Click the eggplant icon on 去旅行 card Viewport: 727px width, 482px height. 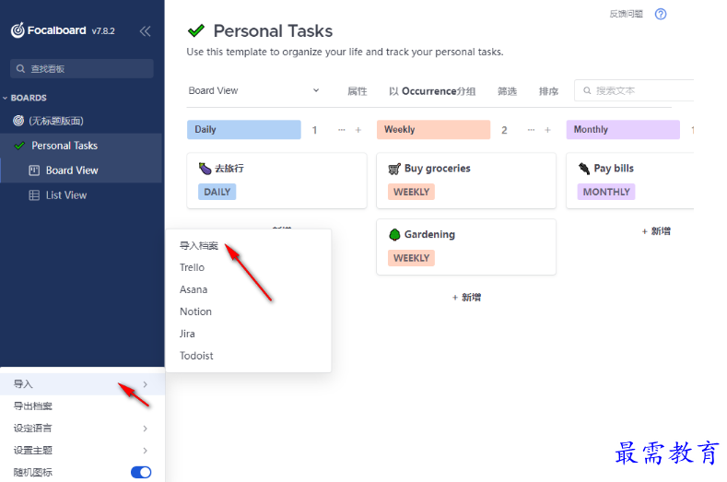[205, 169]
